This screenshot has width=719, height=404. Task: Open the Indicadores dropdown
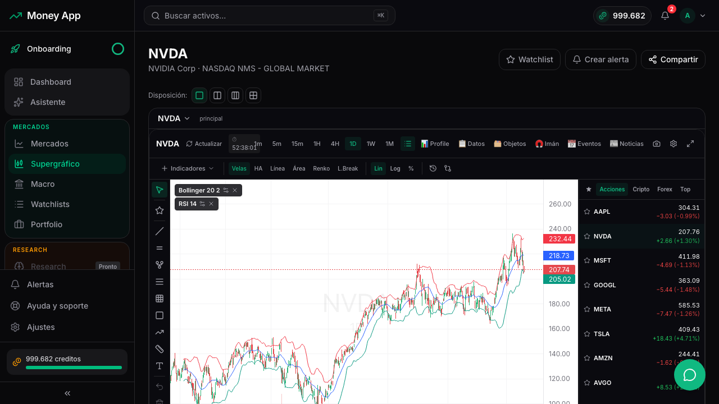click(188, 168)
